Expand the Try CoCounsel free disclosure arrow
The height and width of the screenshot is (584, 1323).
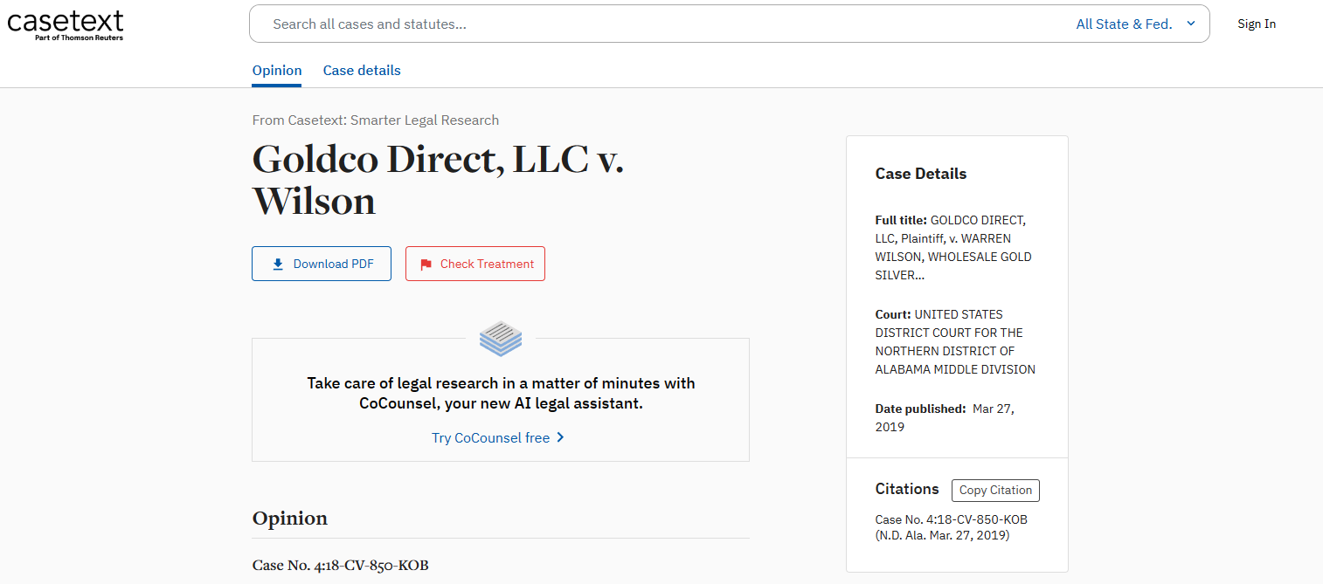[560, 437]
